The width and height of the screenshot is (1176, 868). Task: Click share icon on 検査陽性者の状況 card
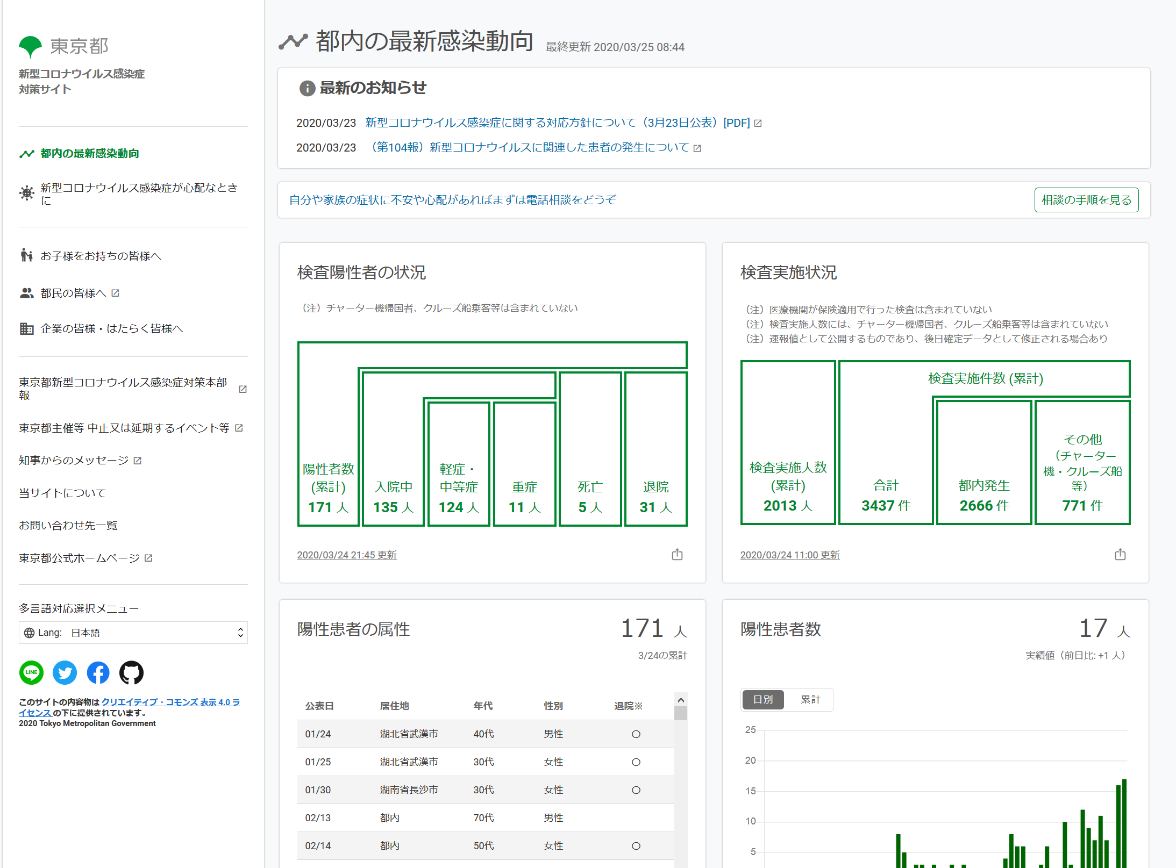point(677,555)
